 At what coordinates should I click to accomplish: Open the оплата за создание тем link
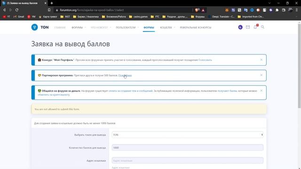tap(131, 91)
